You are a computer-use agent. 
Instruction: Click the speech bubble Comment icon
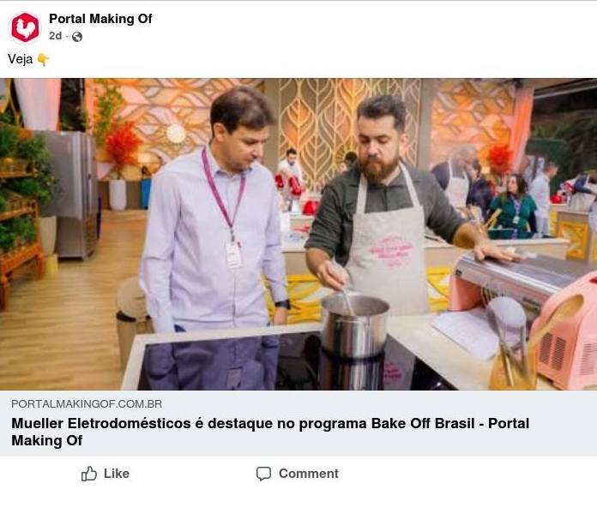coord(263,474)
